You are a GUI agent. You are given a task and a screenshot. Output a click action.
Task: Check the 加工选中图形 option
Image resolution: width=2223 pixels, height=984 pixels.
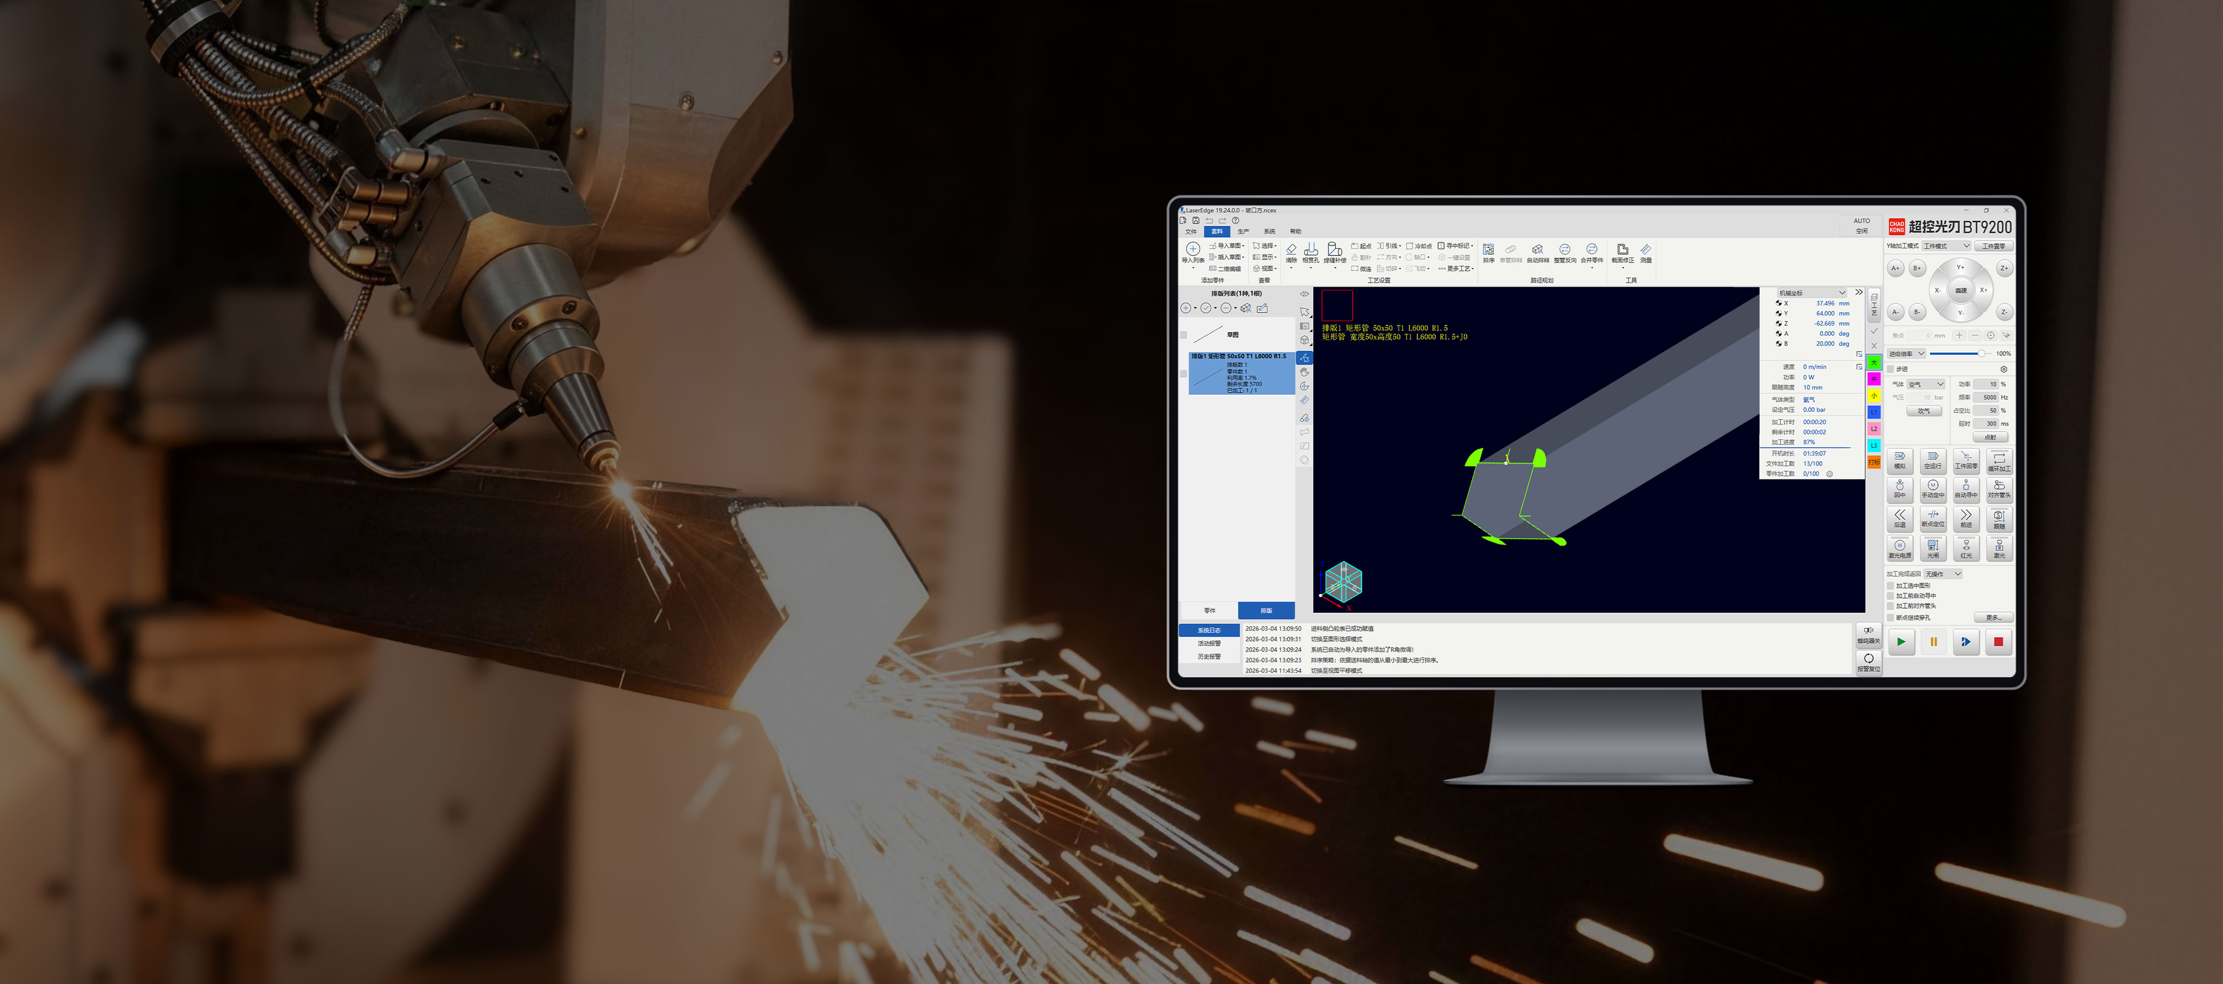click(x=1891, y=586)
